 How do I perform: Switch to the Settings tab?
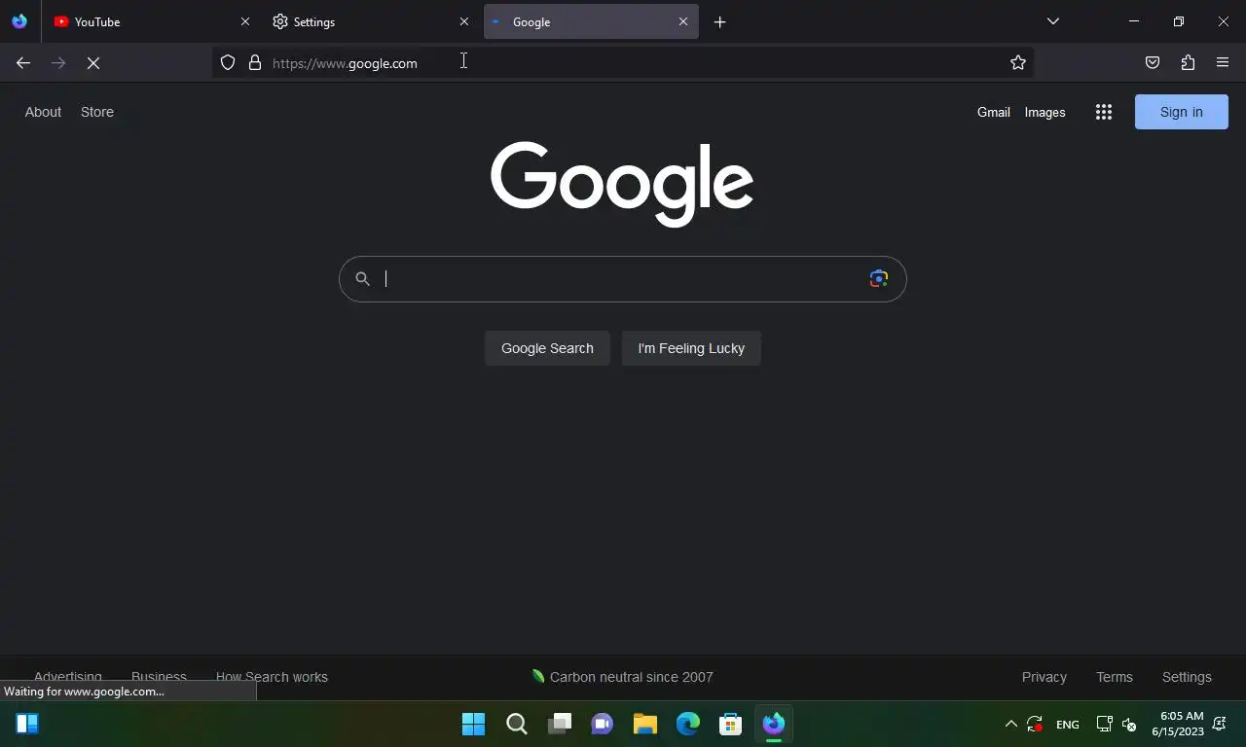(x=372, y=21)
